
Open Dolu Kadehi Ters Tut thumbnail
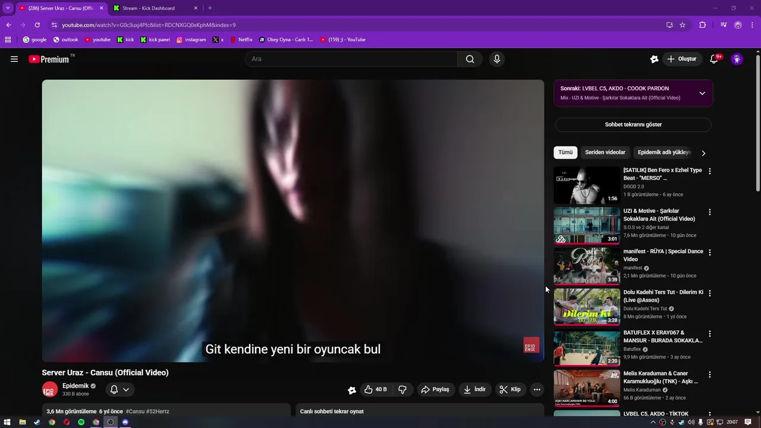coord(587,307)
